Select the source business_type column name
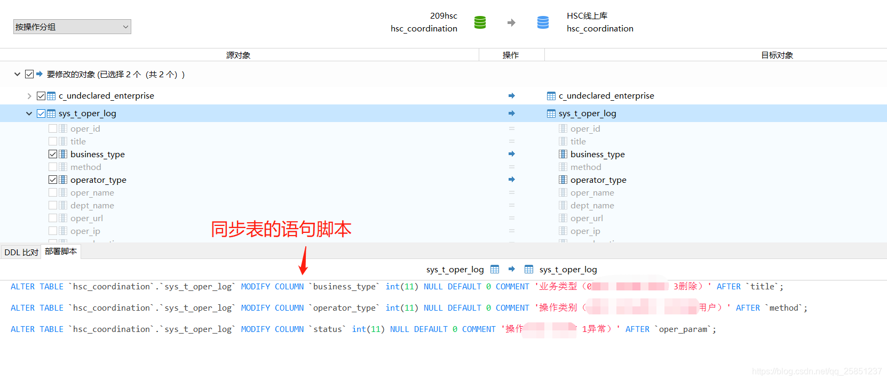Image resolution: width=887 pixels, height=381 pixels. coord(98,154)
